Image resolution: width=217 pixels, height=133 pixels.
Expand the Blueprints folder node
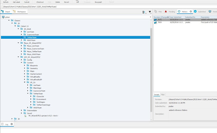25,65
